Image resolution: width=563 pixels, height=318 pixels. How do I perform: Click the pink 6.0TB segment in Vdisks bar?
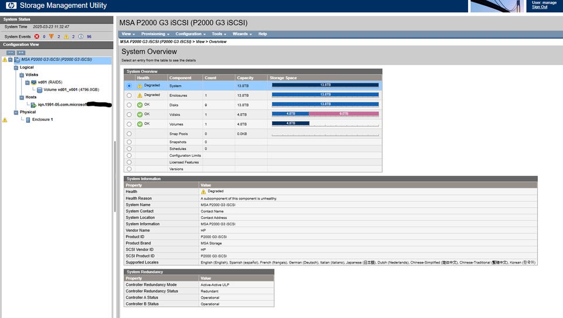[x=344, y=114]
